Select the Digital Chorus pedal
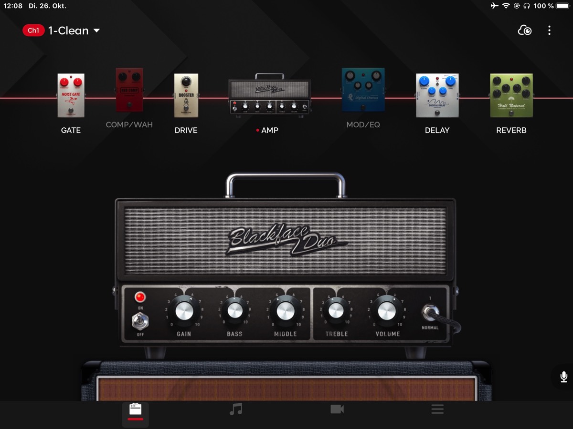This screenshot has width=573, height=429. point(363,90)
